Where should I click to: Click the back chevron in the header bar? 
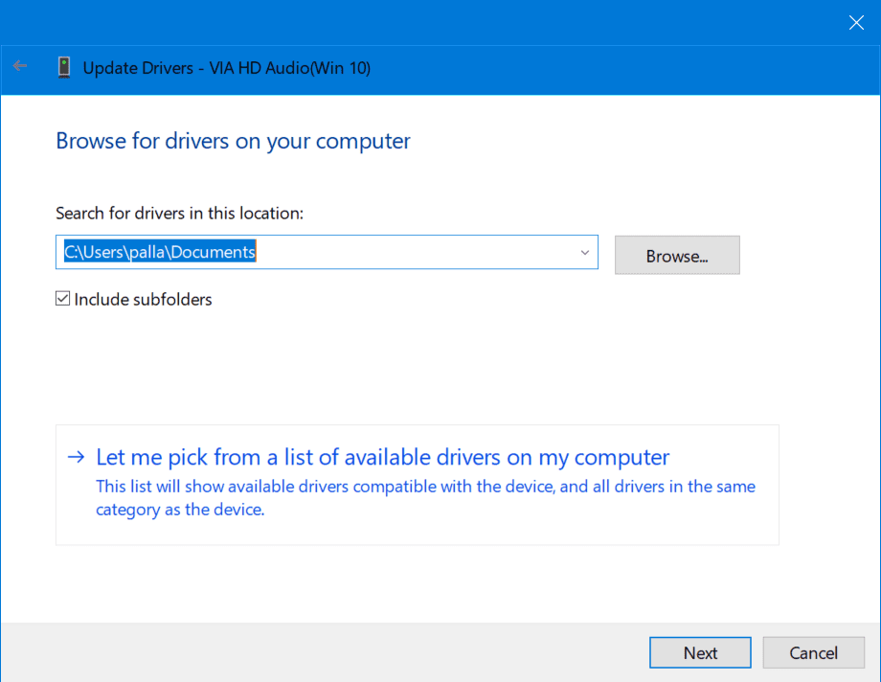point(19,65)
